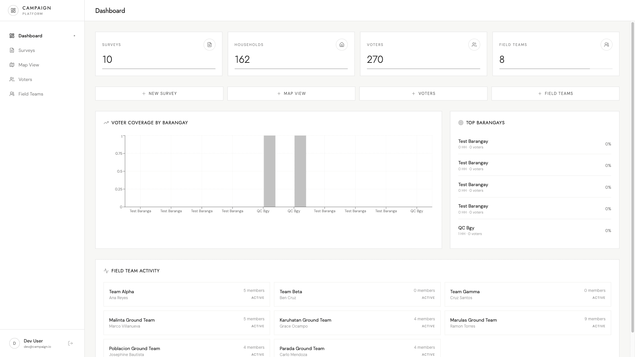Viewport: 635px width, 357px height.
Task: Click the target icon beside Top Barangays
Action: pyautogui.click(x=461, y=123)
